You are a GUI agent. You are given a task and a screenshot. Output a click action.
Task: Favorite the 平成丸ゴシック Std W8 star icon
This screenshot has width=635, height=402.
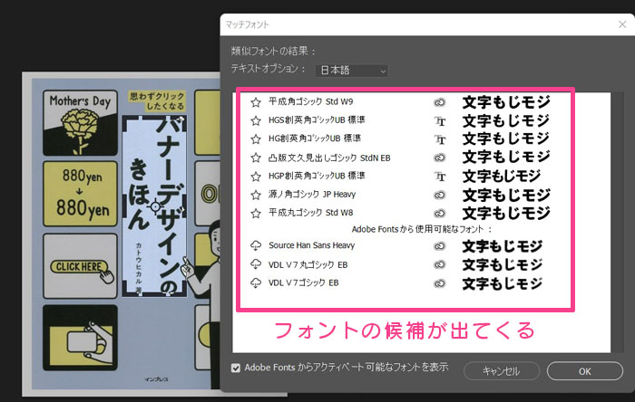click(x=256, y=213)
